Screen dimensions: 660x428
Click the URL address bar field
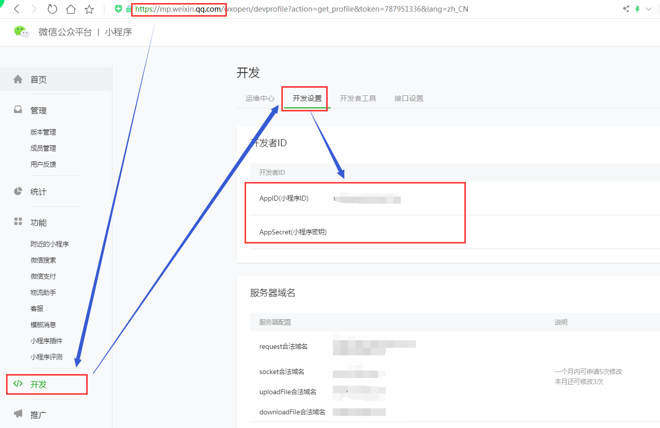tap(353, 9)
